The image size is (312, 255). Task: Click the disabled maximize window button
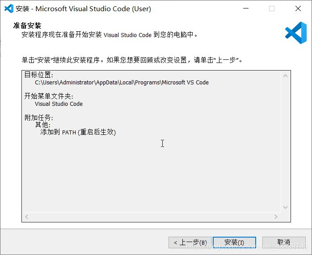click(x=272, y=8)
